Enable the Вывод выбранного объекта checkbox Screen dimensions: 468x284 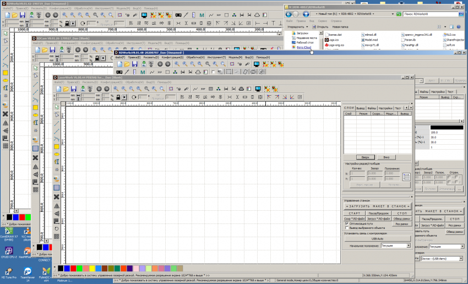click(347, 229)
